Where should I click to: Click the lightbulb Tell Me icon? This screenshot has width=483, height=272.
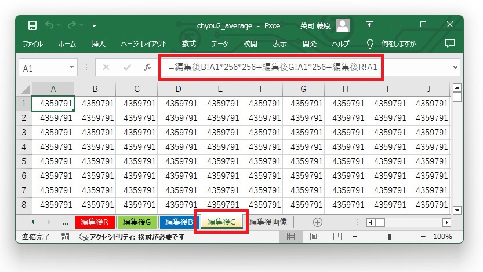point(371,44)
